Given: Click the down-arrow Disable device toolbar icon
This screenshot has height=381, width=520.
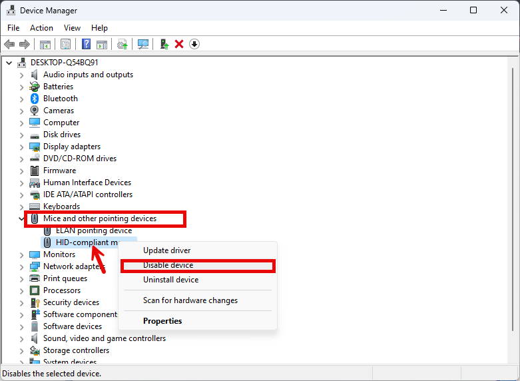Looking at the screenshot, I should click(194, 44).
